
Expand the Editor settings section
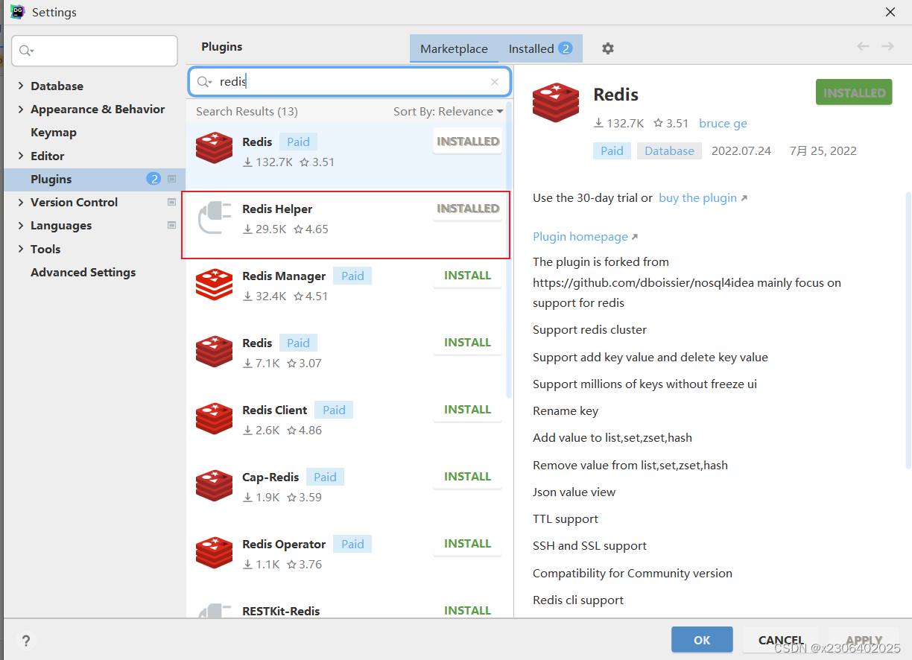[x=20, y=156]
